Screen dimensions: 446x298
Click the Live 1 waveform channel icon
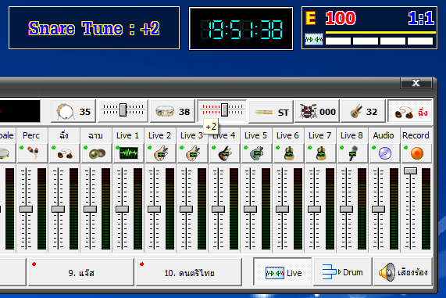(x=128, y=153)
